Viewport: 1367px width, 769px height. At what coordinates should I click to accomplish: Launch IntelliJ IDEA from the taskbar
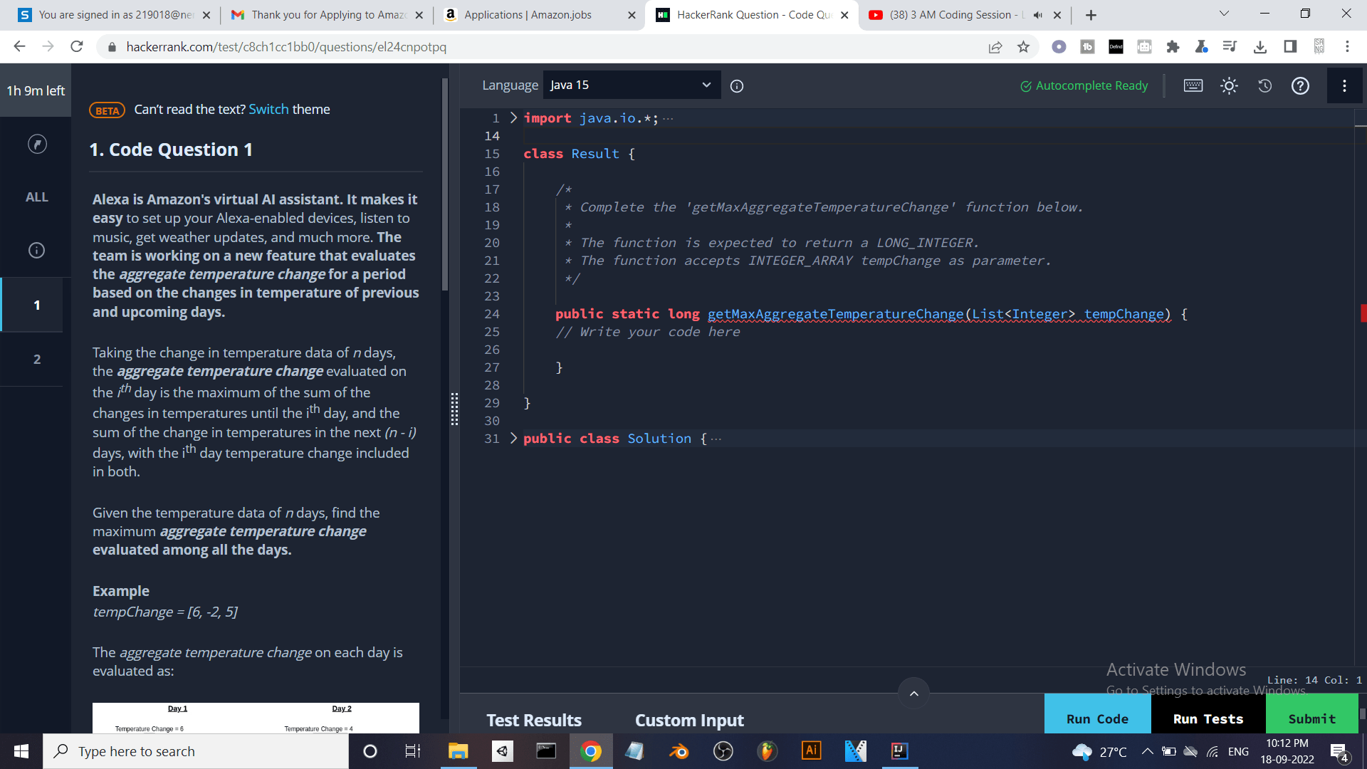(899, 750)
